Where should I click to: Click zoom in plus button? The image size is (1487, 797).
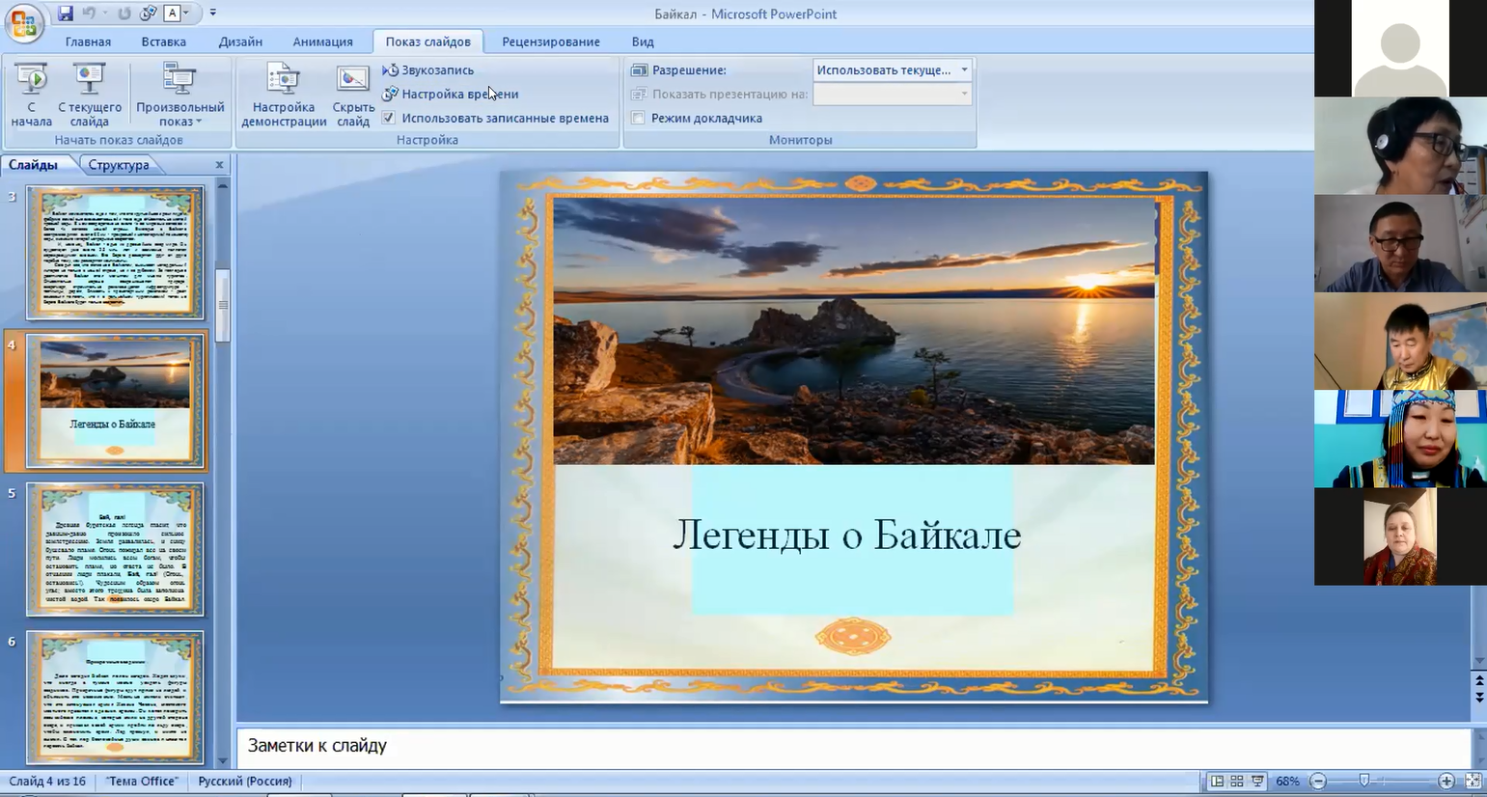[x=1446, y=782]
